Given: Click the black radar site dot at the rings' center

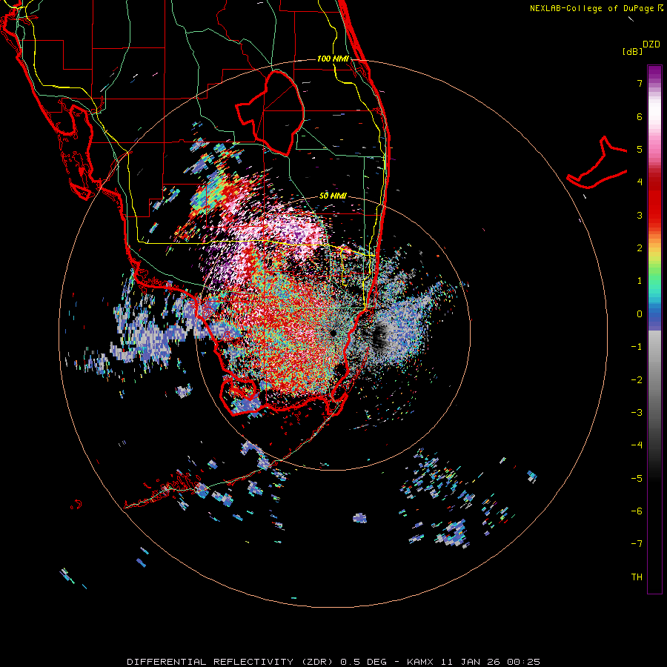Looking at the screenshot, I should [333, 333].
